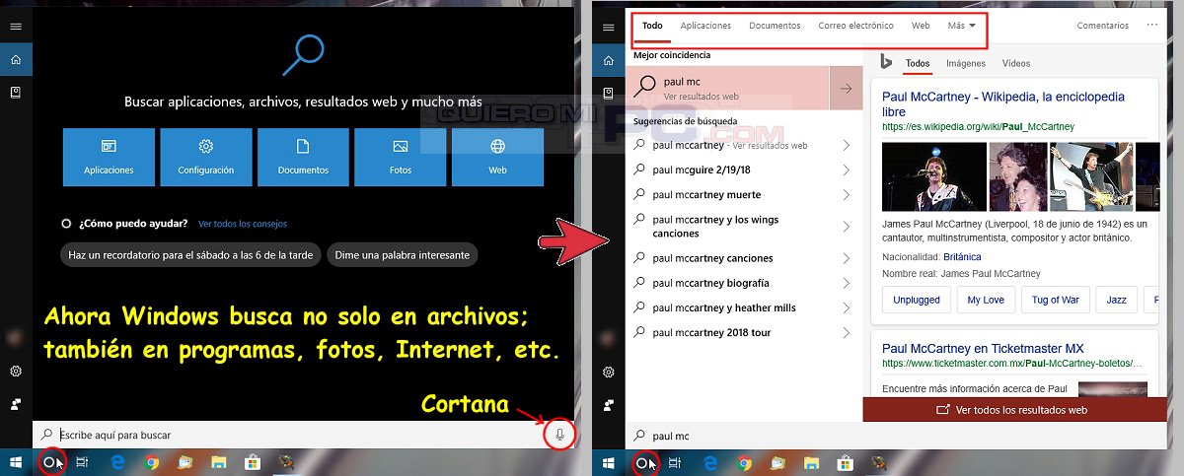Open Task View below the 'paul mc' results
The image size is (1184, 476).
[x=676, y=462]
